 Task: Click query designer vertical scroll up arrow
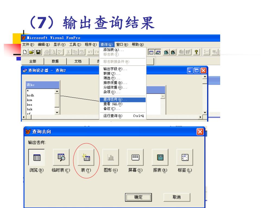point(205,77)
